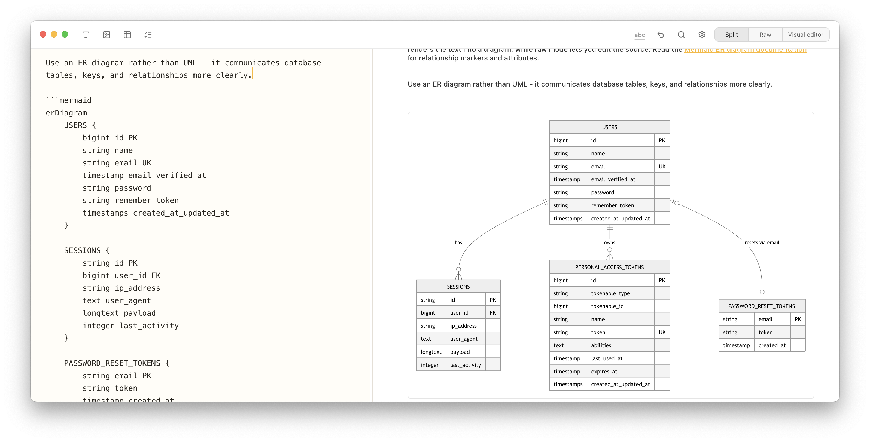Open search with the magnifier icon
Image resolution: width=870 pixels, height=442 pixels.
(x=681, y=35)
